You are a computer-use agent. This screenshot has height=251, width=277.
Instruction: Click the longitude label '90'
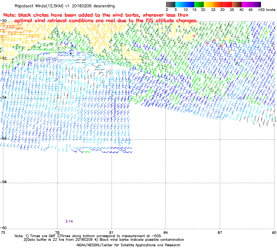pyautogui.click(x=274, y=232)
